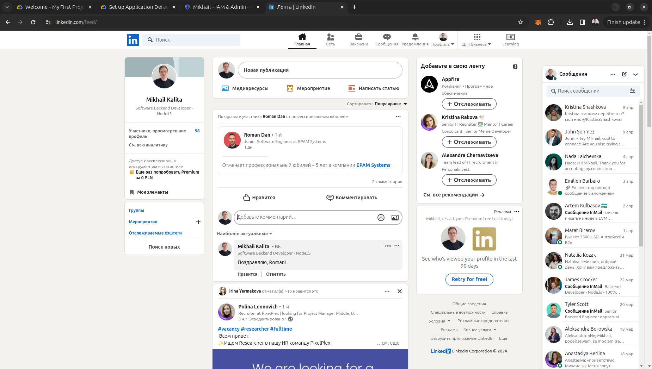The width and height of the screenshot is (652, 369).
Task: Reload the page
Action: tap(33, 22)
